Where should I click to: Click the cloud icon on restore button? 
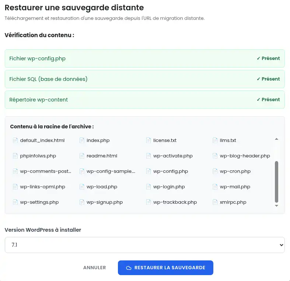[x=129, y=268]
